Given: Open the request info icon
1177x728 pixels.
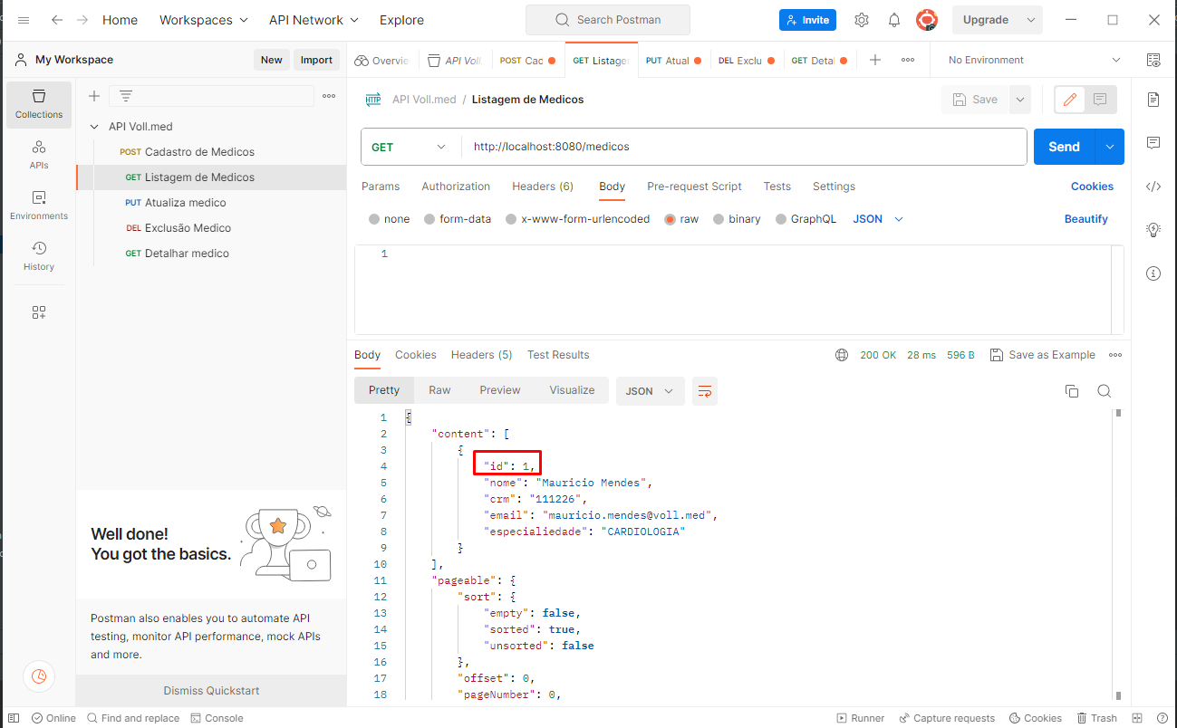Looking at the screenshot, I should [1153, 273].
